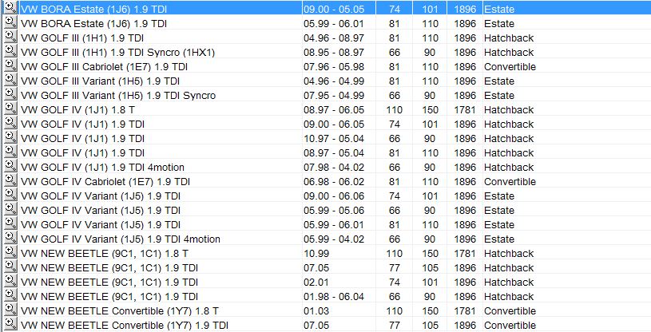Screen dimensions: 651x332
Task: Open magnifier icon for NEW BEETLE 01.98 - 06.04 row
Action: [10, 295]
